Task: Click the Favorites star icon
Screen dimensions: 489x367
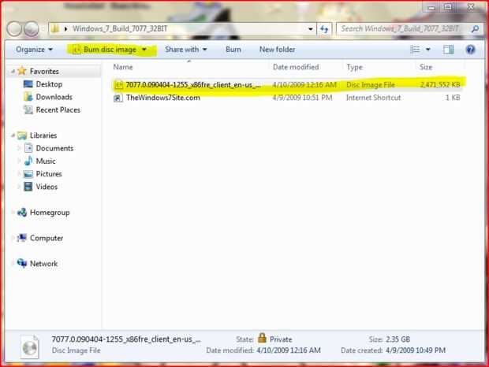Action: pyautogui.click(x=22, y=71)
